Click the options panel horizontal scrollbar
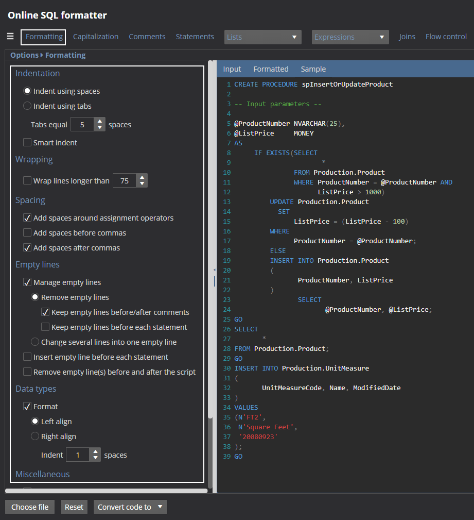 [x=107, y=491]
